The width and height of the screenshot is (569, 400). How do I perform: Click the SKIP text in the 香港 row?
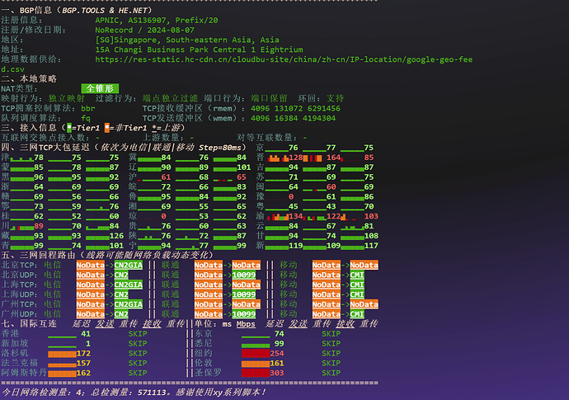click(x=138, y=334)
